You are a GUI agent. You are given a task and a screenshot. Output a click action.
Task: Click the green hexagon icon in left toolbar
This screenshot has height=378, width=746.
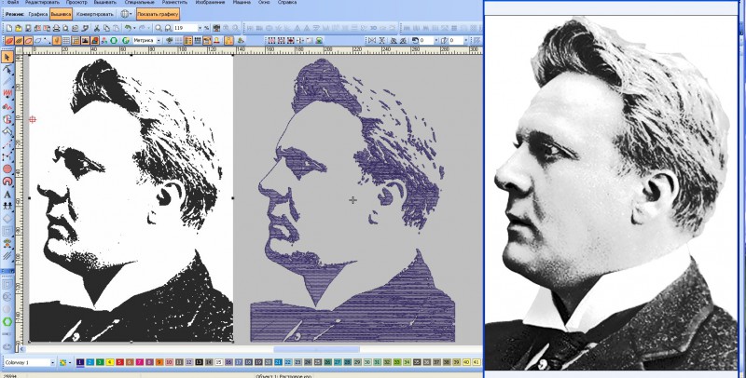tap(7, 321)
